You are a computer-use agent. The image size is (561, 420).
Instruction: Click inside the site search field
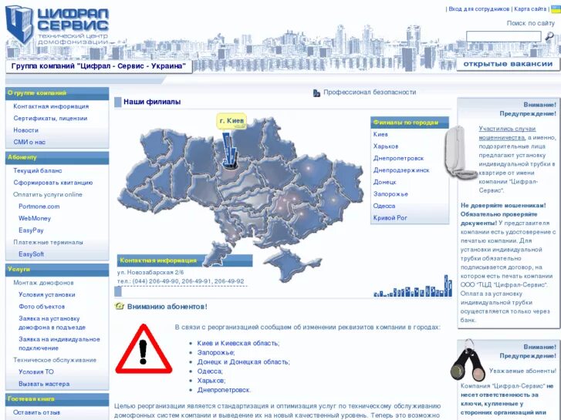point(503,36)
